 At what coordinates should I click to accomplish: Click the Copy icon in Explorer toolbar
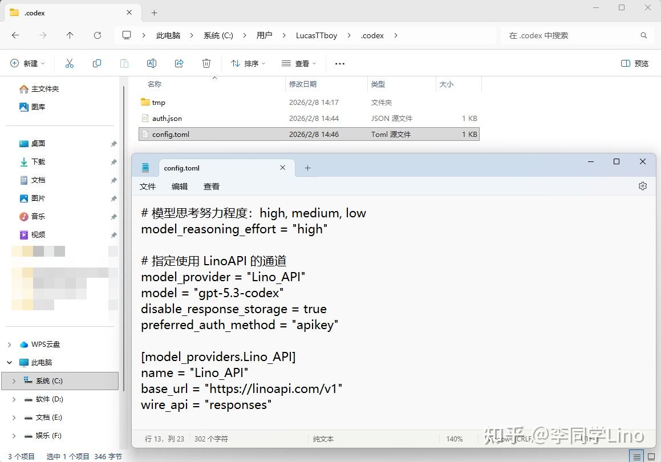97,63
